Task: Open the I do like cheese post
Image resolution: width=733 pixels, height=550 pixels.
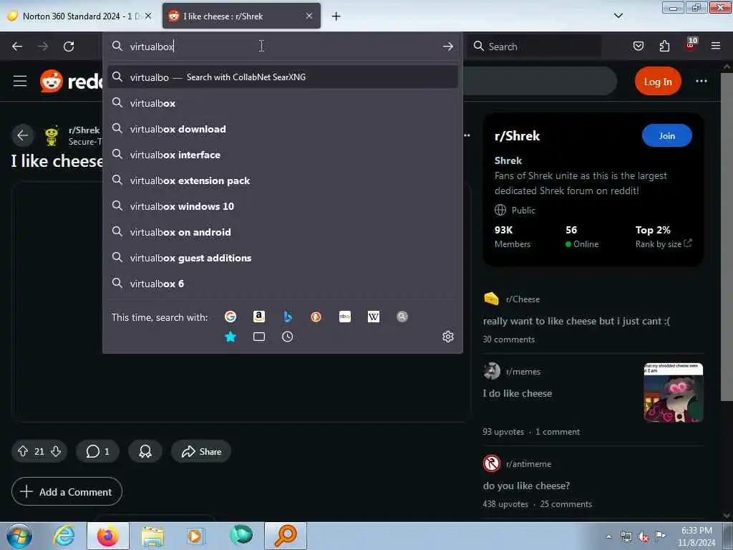Action: (518, 393)
